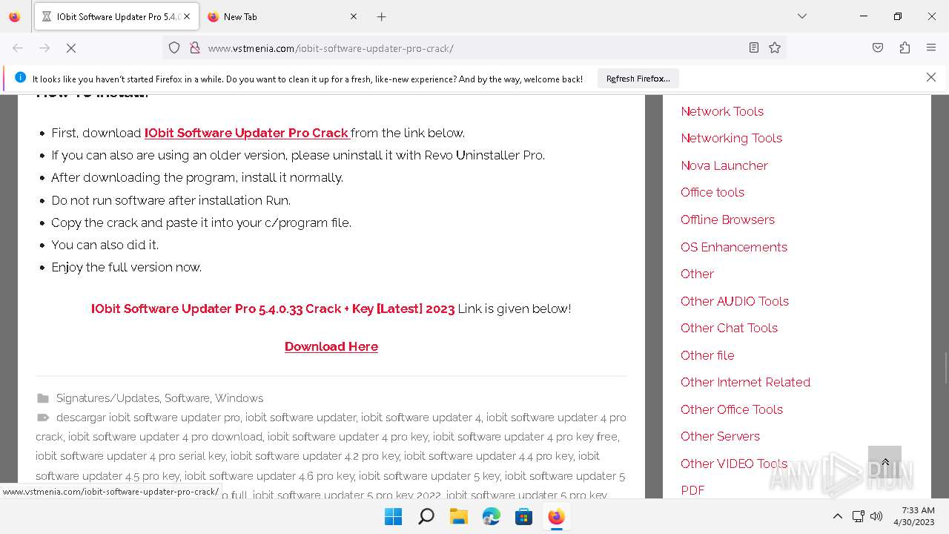Screen dimensions: 949x534
Task: Dismiss the Firefox refresh notification bar
Action: [931, 78]
